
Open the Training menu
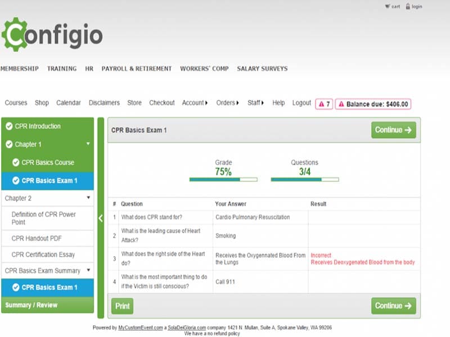62,68
